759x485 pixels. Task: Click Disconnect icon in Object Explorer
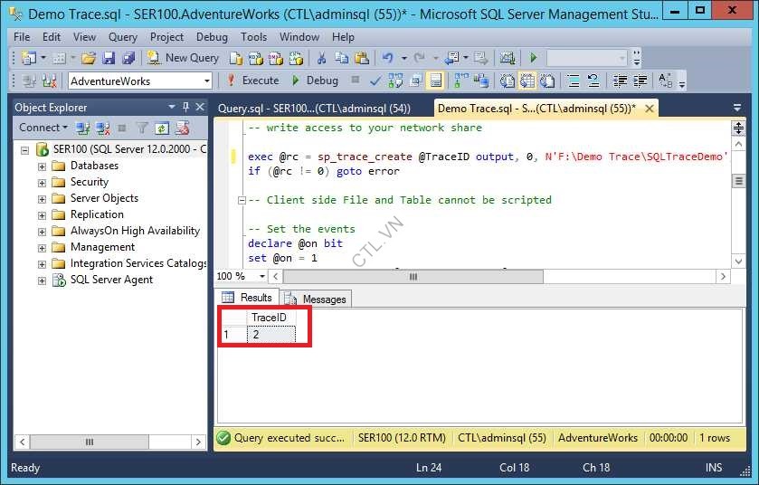click(x=102, y=128)
